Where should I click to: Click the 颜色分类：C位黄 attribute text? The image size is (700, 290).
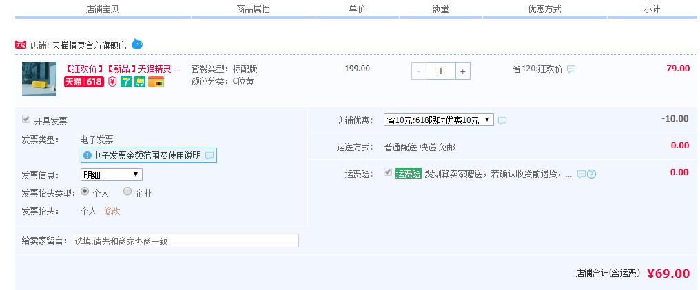223,82
